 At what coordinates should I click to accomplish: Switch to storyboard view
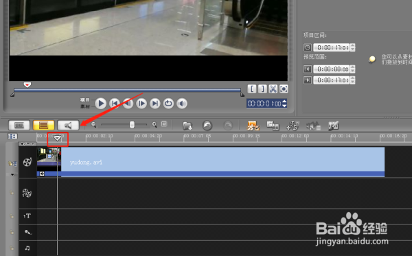pos(19,125)
